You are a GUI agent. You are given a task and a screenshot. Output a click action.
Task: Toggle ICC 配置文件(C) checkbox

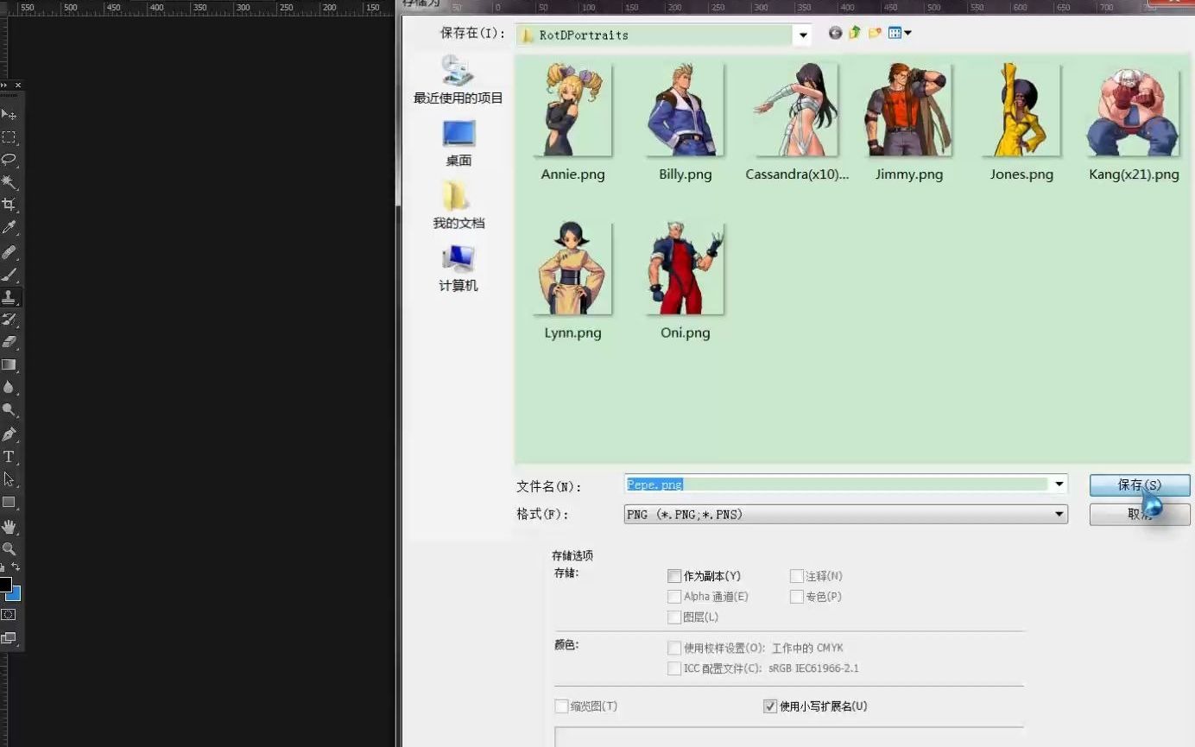[674, 668]
